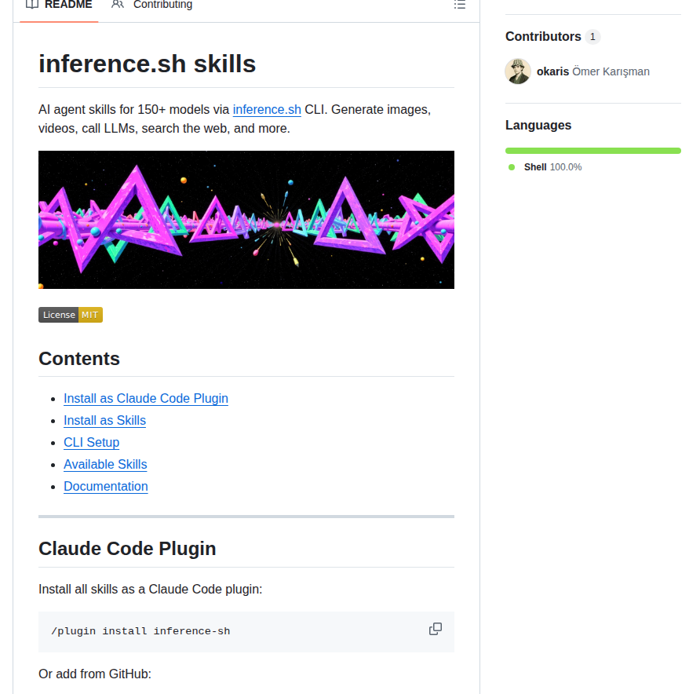Jump to Install as Skills section

(x=105, y=420)
